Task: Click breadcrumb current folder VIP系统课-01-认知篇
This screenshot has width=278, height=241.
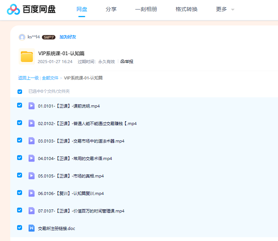Action: [x=83, y=78]
